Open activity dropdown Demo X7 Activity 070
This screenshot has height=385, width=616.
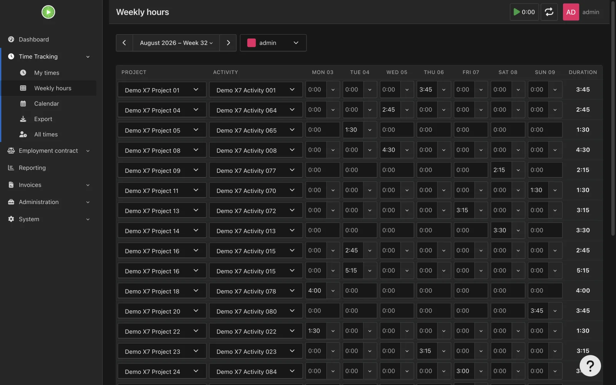256,190
